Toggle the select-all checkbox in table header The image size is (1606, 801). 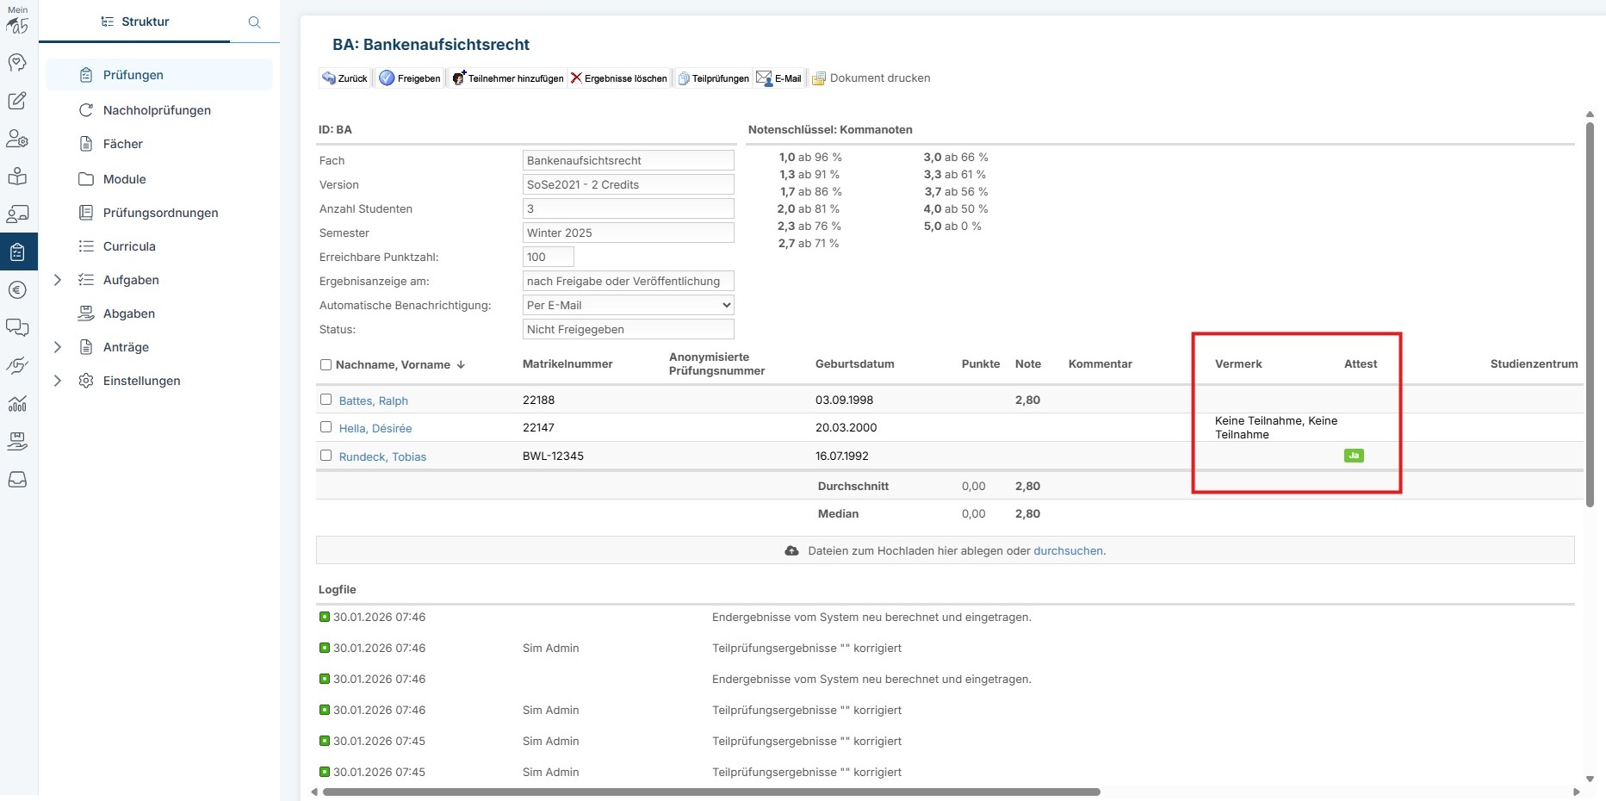coord(326,365)
